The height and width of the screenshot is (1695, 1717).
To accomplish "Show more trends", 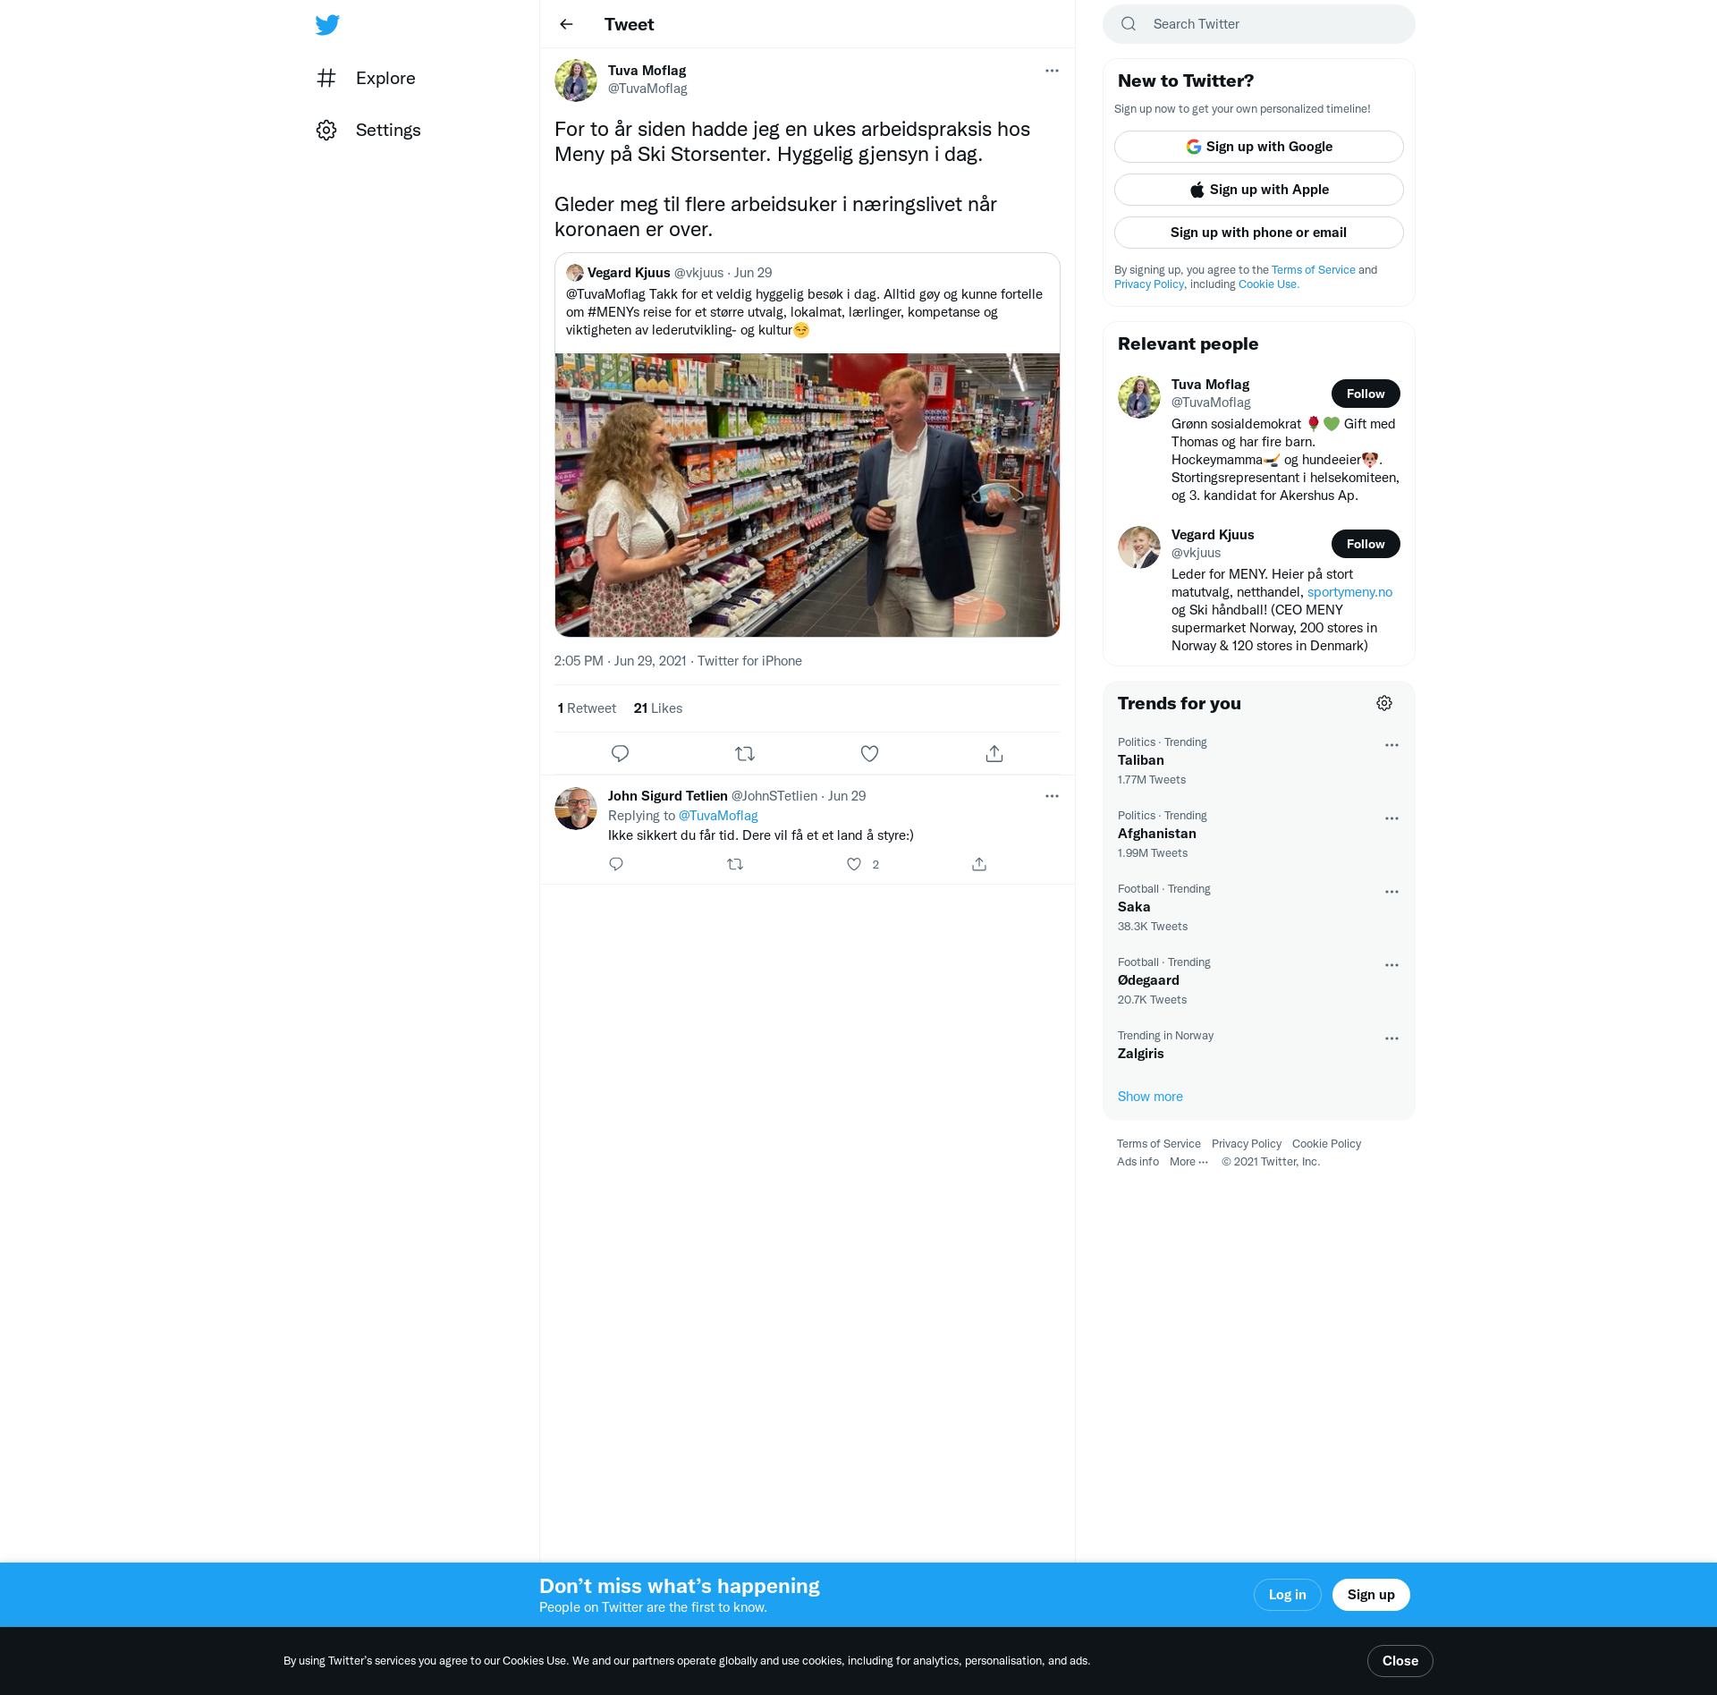I will 1150,1097.
